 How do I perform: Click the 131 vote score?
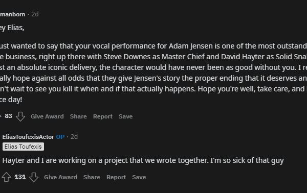(x=20, y=177)
